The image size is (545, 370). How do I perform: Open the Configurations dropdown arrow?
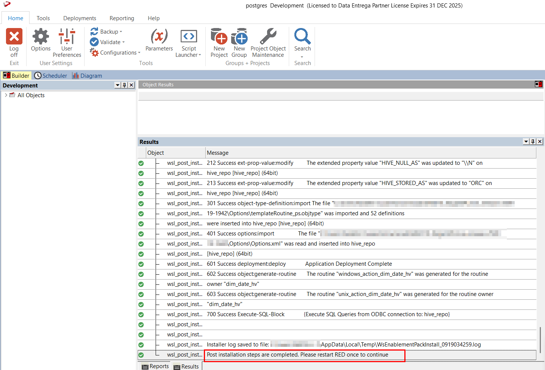139,53
